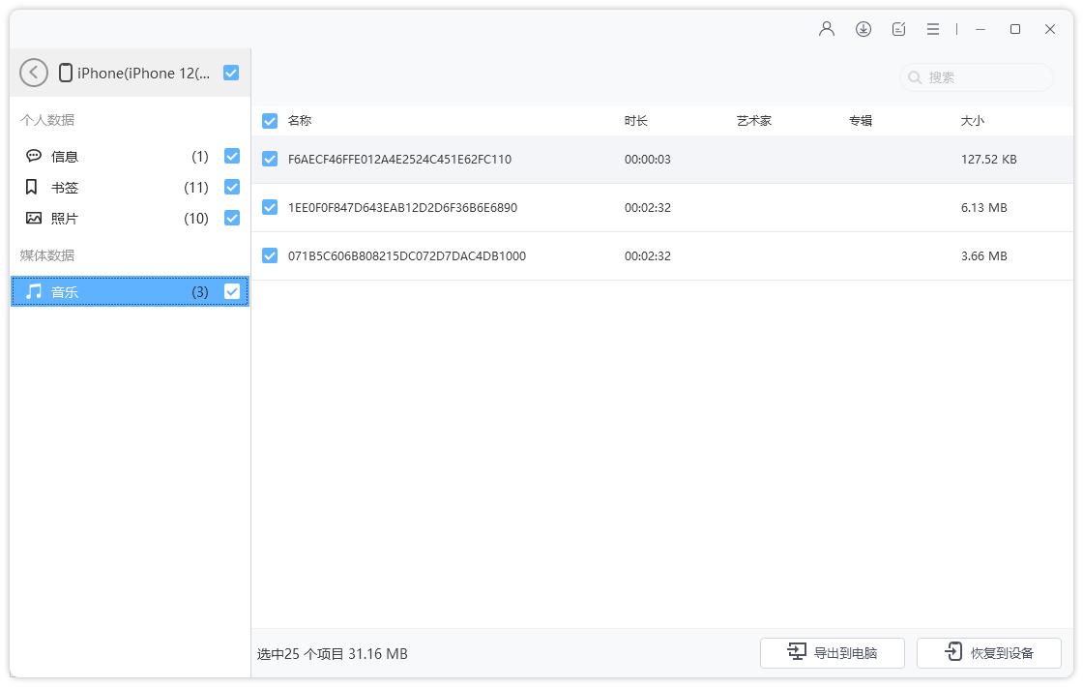1083x687 pixels.
Task: Click the 恢复到设备 restore button
Action: (989, 652)
